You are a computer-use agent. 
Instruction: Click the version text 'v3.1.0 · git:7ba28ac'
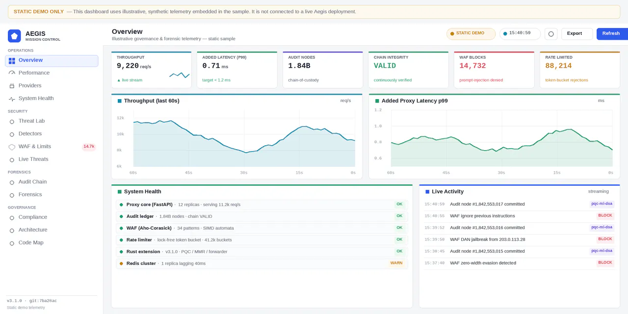32,301
